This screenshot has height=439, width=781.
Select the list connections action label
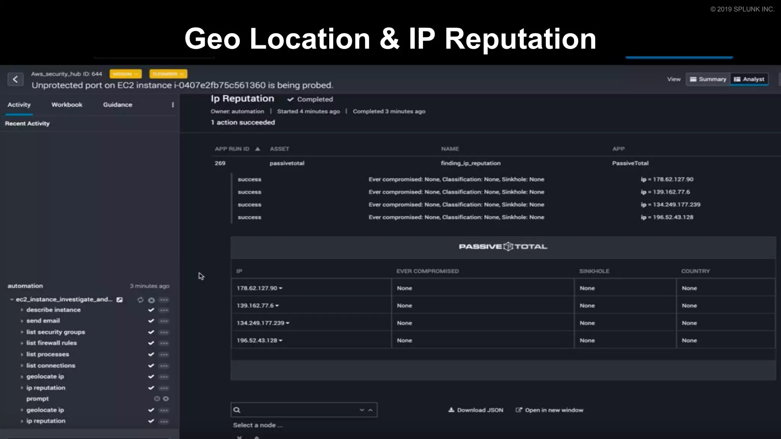[x=51, y=365]
